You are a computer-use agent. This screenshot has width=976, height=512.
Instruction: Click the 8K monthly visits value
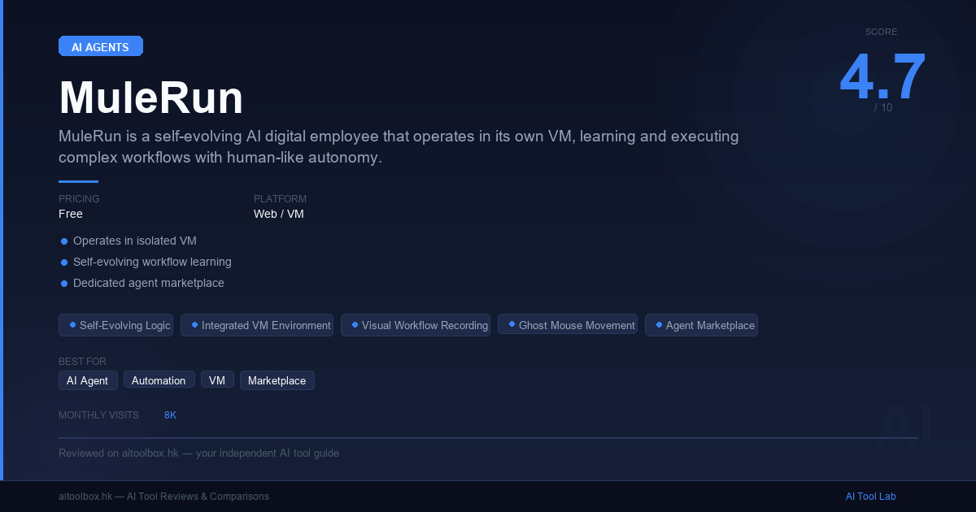coord(170,415)
